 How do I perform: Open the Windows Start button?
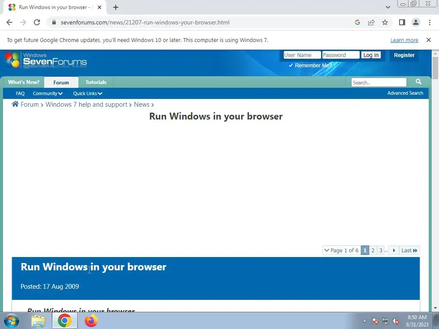pyautogui.click(x=12, y=320)
